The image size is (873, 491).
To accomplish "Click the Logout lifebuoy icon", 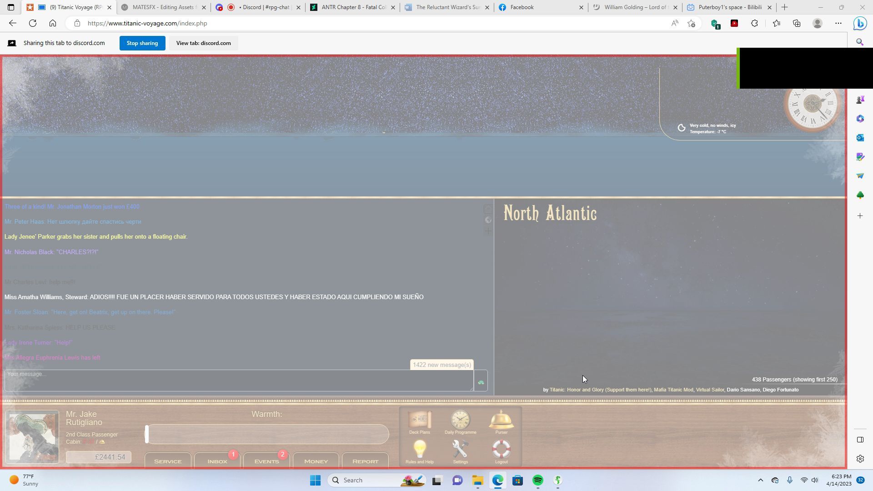I will click(501, 449).
